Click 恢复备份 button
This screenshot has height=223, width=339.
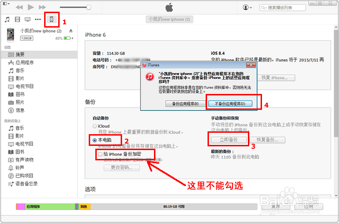(x=268, y=140)
